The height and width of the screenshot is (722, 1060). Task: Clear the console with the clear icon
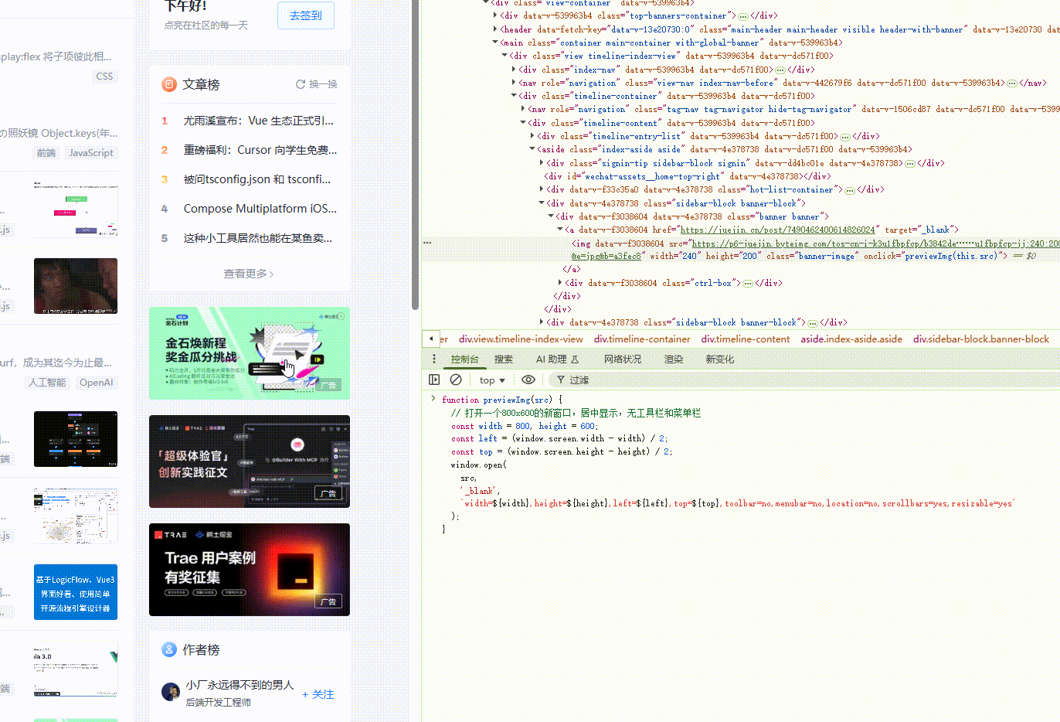(456, 380)
